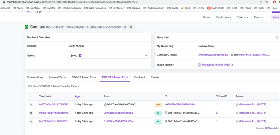
Task: Open the To address in the OUT row
Action: point(181,104)
